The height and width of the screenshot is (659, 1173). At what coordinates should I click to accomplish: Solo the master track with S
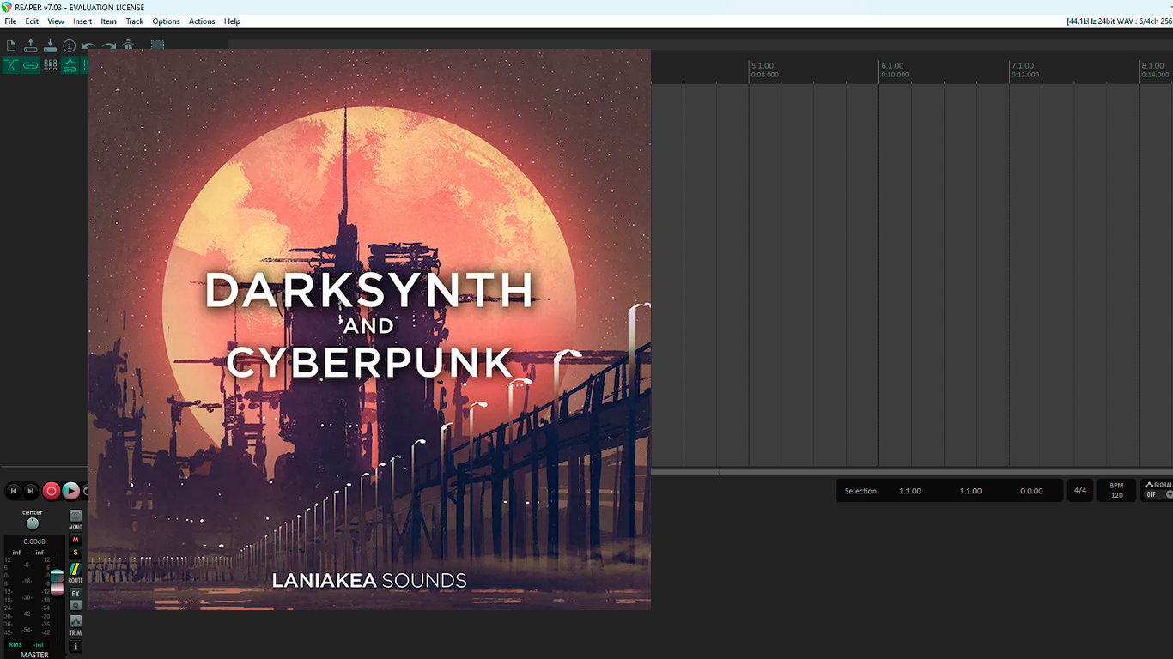[x=76, y=553]
